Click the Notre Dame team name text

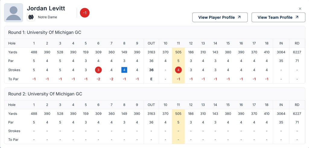click(47, 17)
